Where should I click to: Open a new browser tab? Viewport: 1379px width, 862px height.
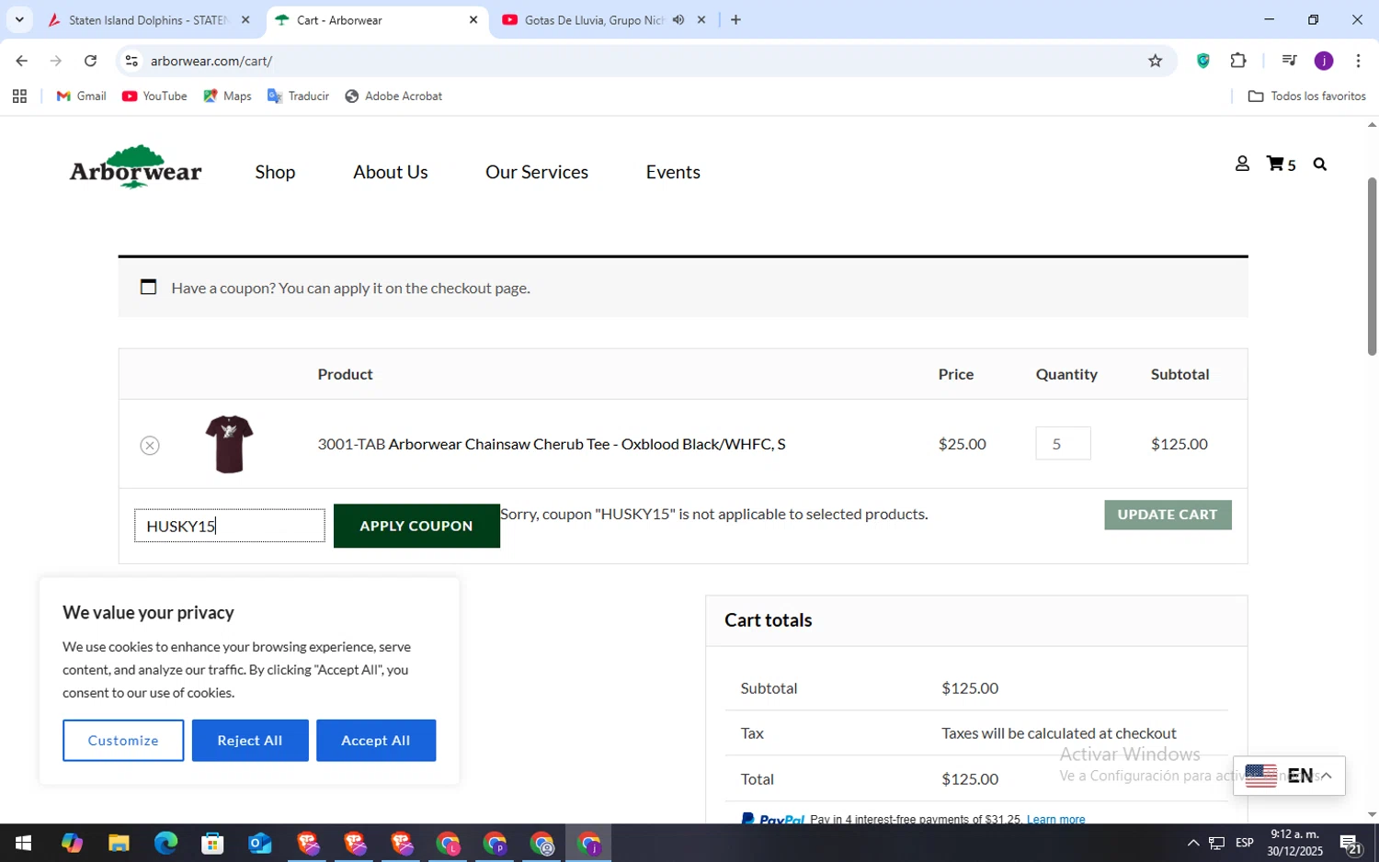coord(735,19)
